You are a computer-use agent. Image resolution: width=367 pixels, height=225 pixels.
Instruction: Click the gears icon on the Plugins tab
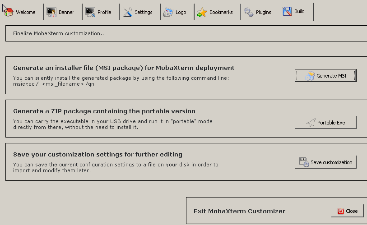(x=249, y=12)
